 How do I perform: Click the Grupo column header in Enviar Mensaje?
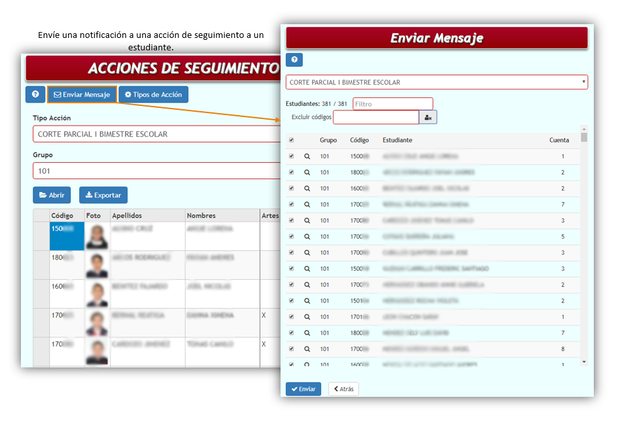328,140
